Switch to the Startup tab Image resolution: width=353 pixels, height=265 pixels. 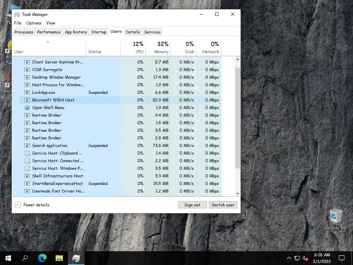click(x=99, y=32)
